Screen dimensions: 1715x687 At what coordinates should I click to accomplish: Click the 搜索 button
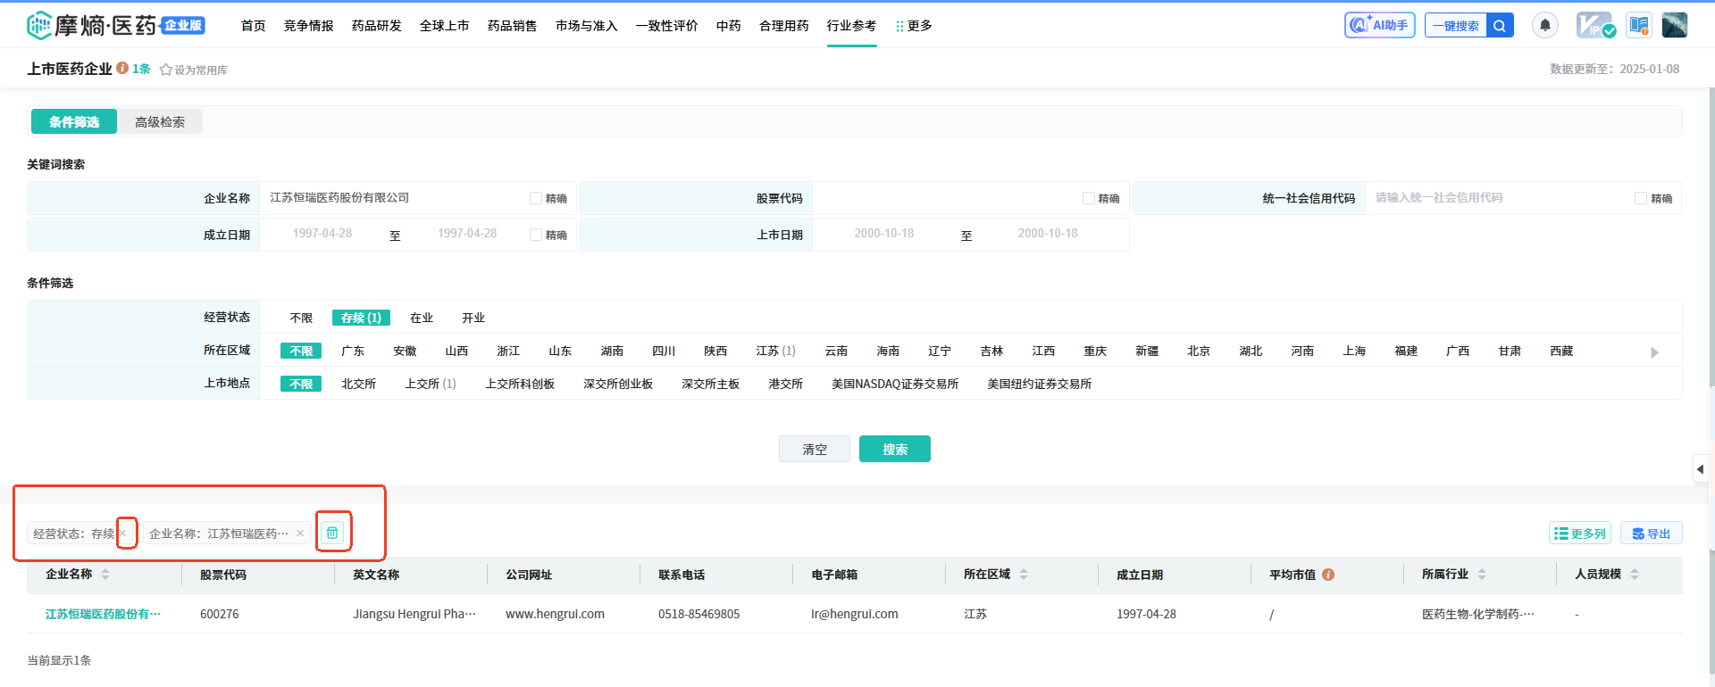pos(895,449)
